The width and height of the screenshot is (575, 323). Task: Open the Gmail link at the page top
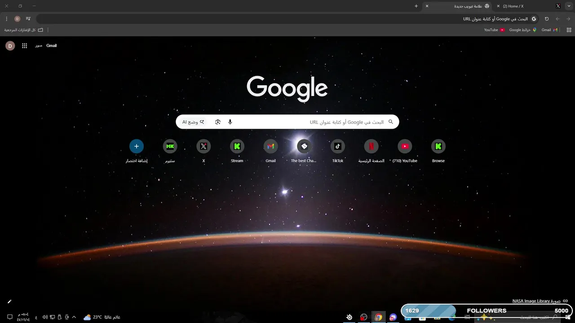pos(52,46)
